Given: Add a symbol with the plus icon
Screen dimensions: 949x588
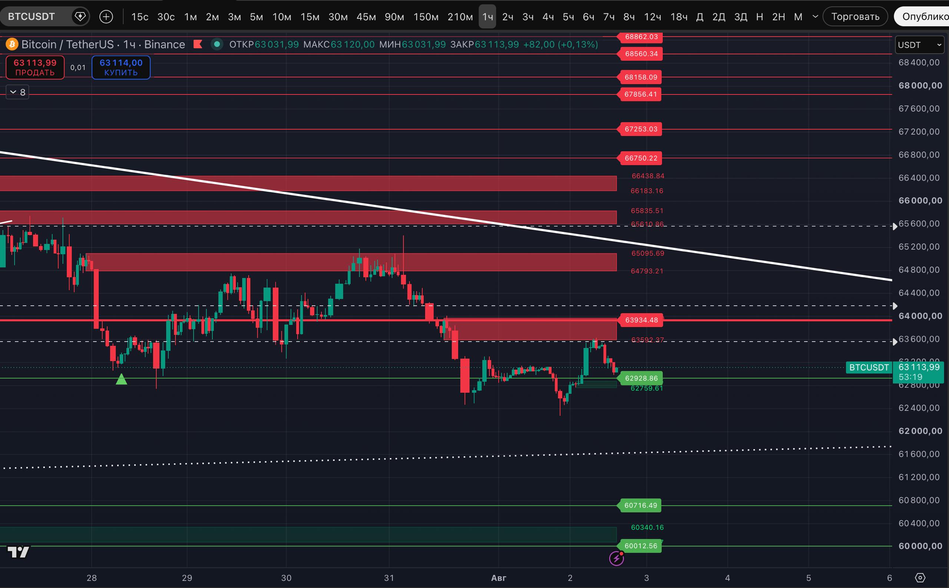Looking at the screenshot, I should coord(106,17).
